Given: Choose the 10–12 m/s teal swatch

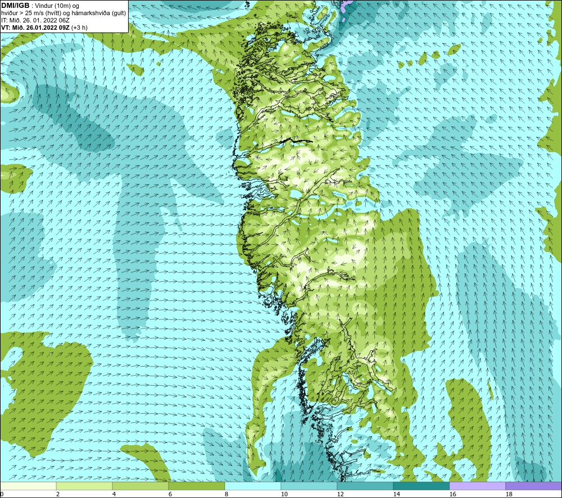Looking at the screenshot, I should tap(309, 486).
